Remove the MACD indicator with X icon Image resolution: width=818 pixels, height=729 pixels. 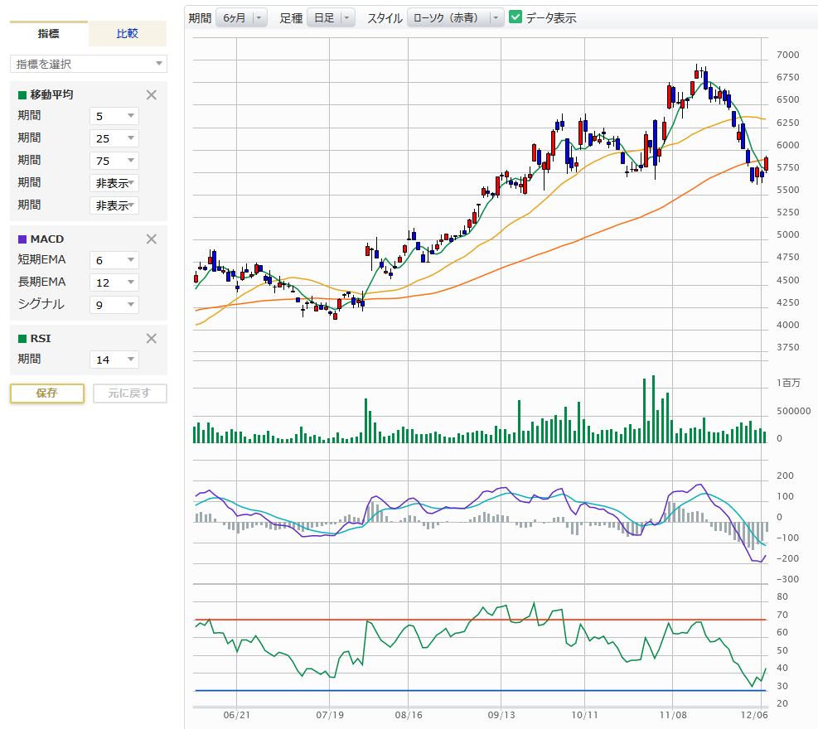point(151,239)
